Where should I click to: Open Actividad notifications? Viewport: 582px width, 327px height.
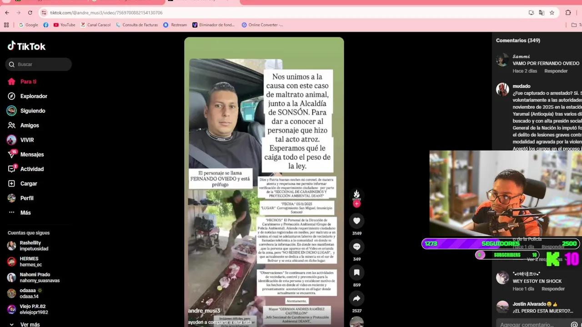(25, 169)
